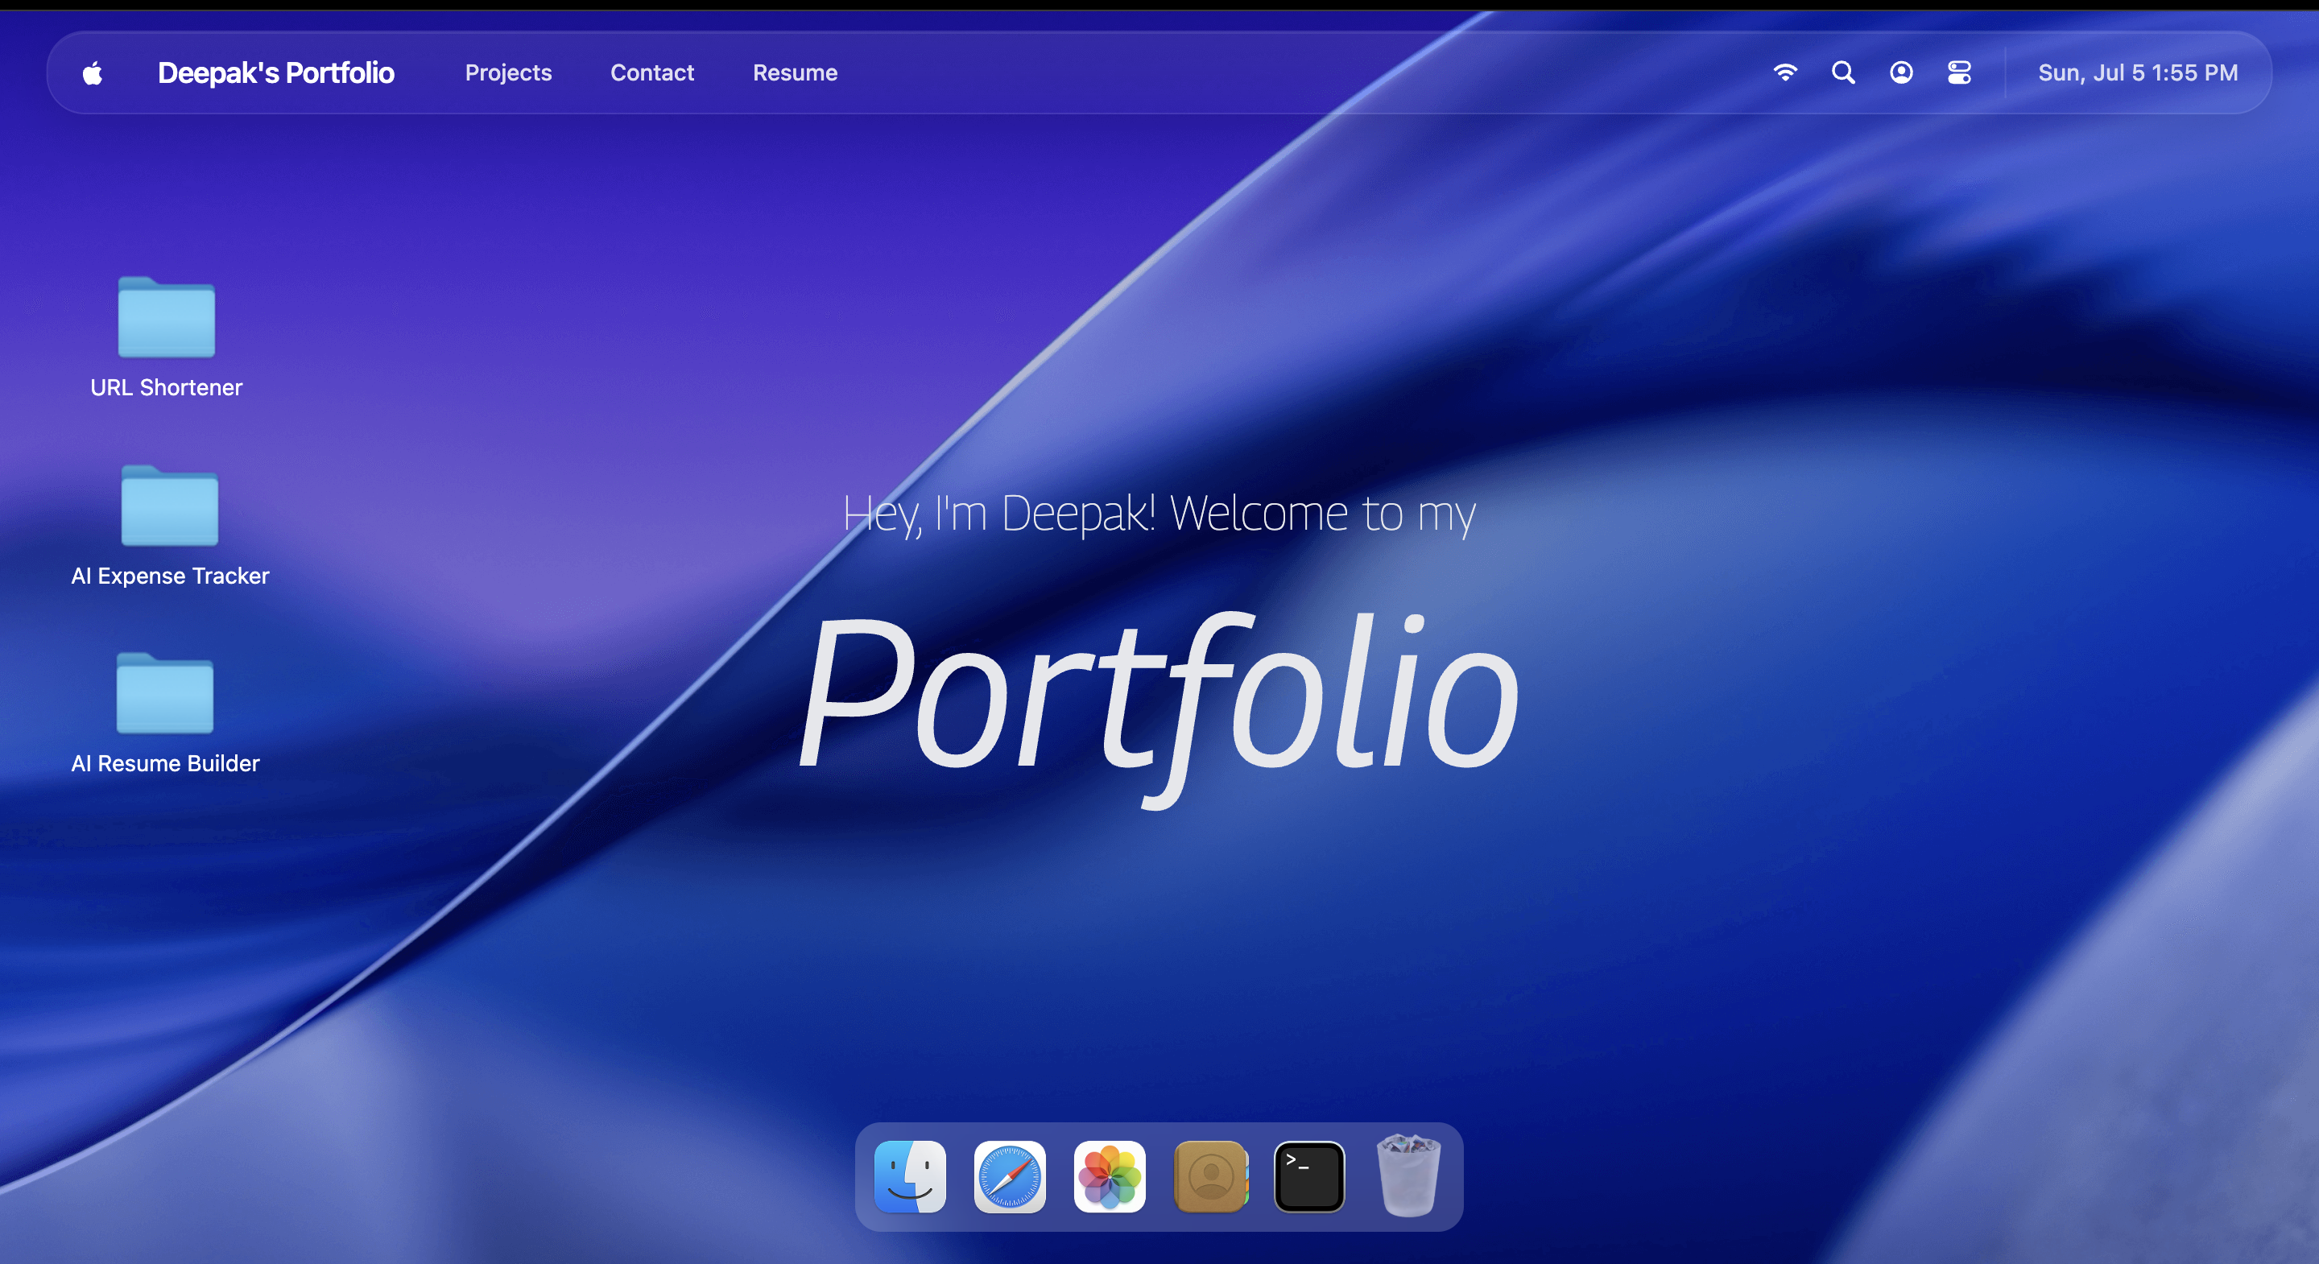The height and width of the screenshot is (1264, 2319).
Task: Open the Trash in the dock
Action: [x=1409, y=1175]
